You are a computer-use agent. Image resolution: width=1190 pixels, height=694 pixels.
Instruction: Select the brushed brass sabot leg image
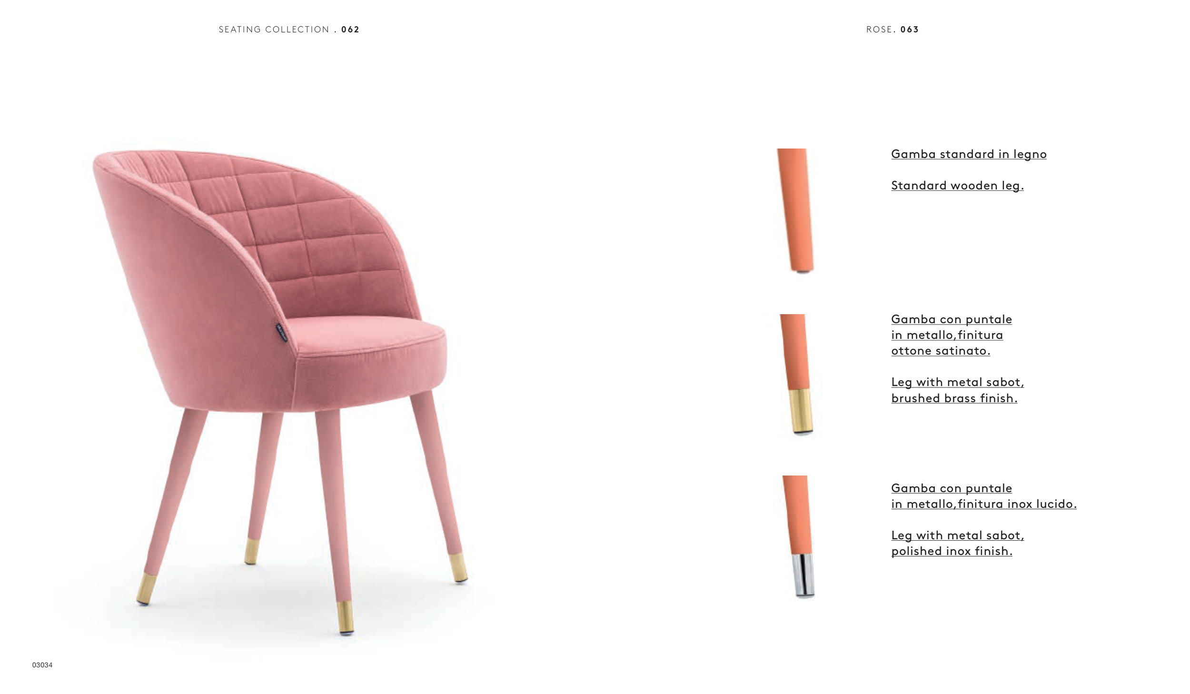(x=796, y=374)
